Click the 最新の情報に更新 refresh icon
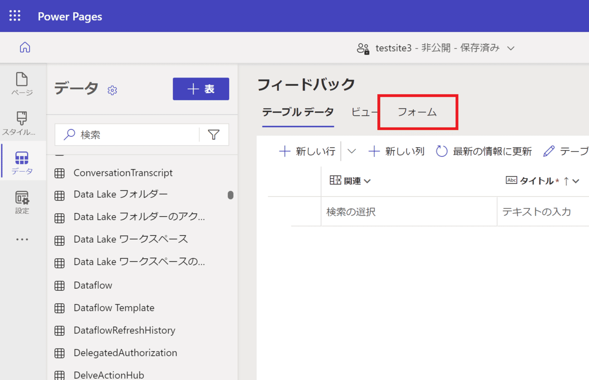The height and width of the screenshot is (380, 589). (x=442, y=151)
